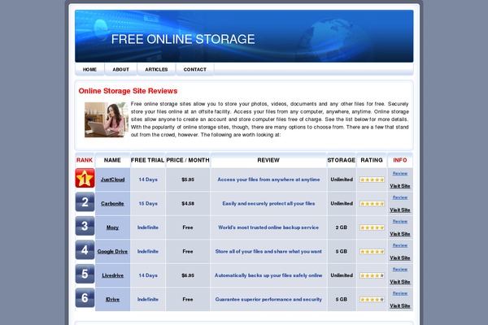Click the rank 3 badge icon
The height and width of the screenshot is (325, 488).
pos(85,226)
